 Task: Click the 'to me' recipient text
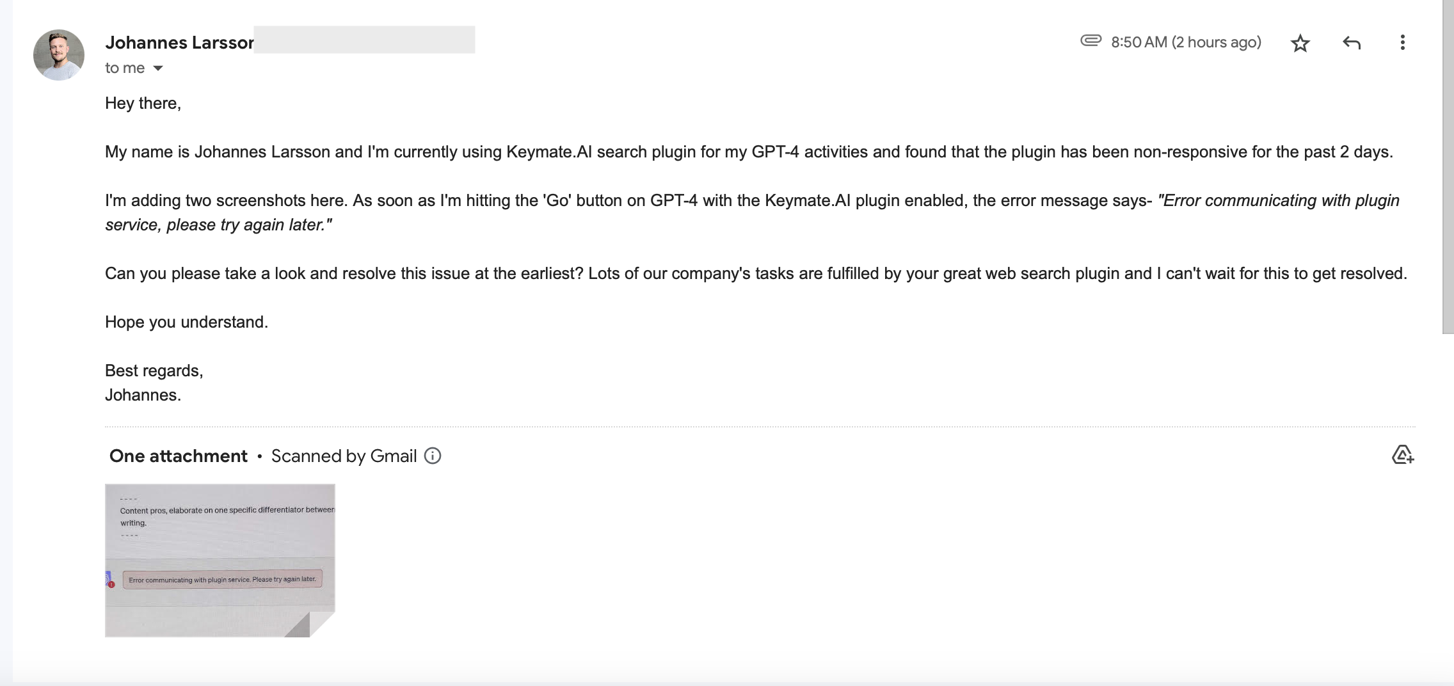point(125,68)
